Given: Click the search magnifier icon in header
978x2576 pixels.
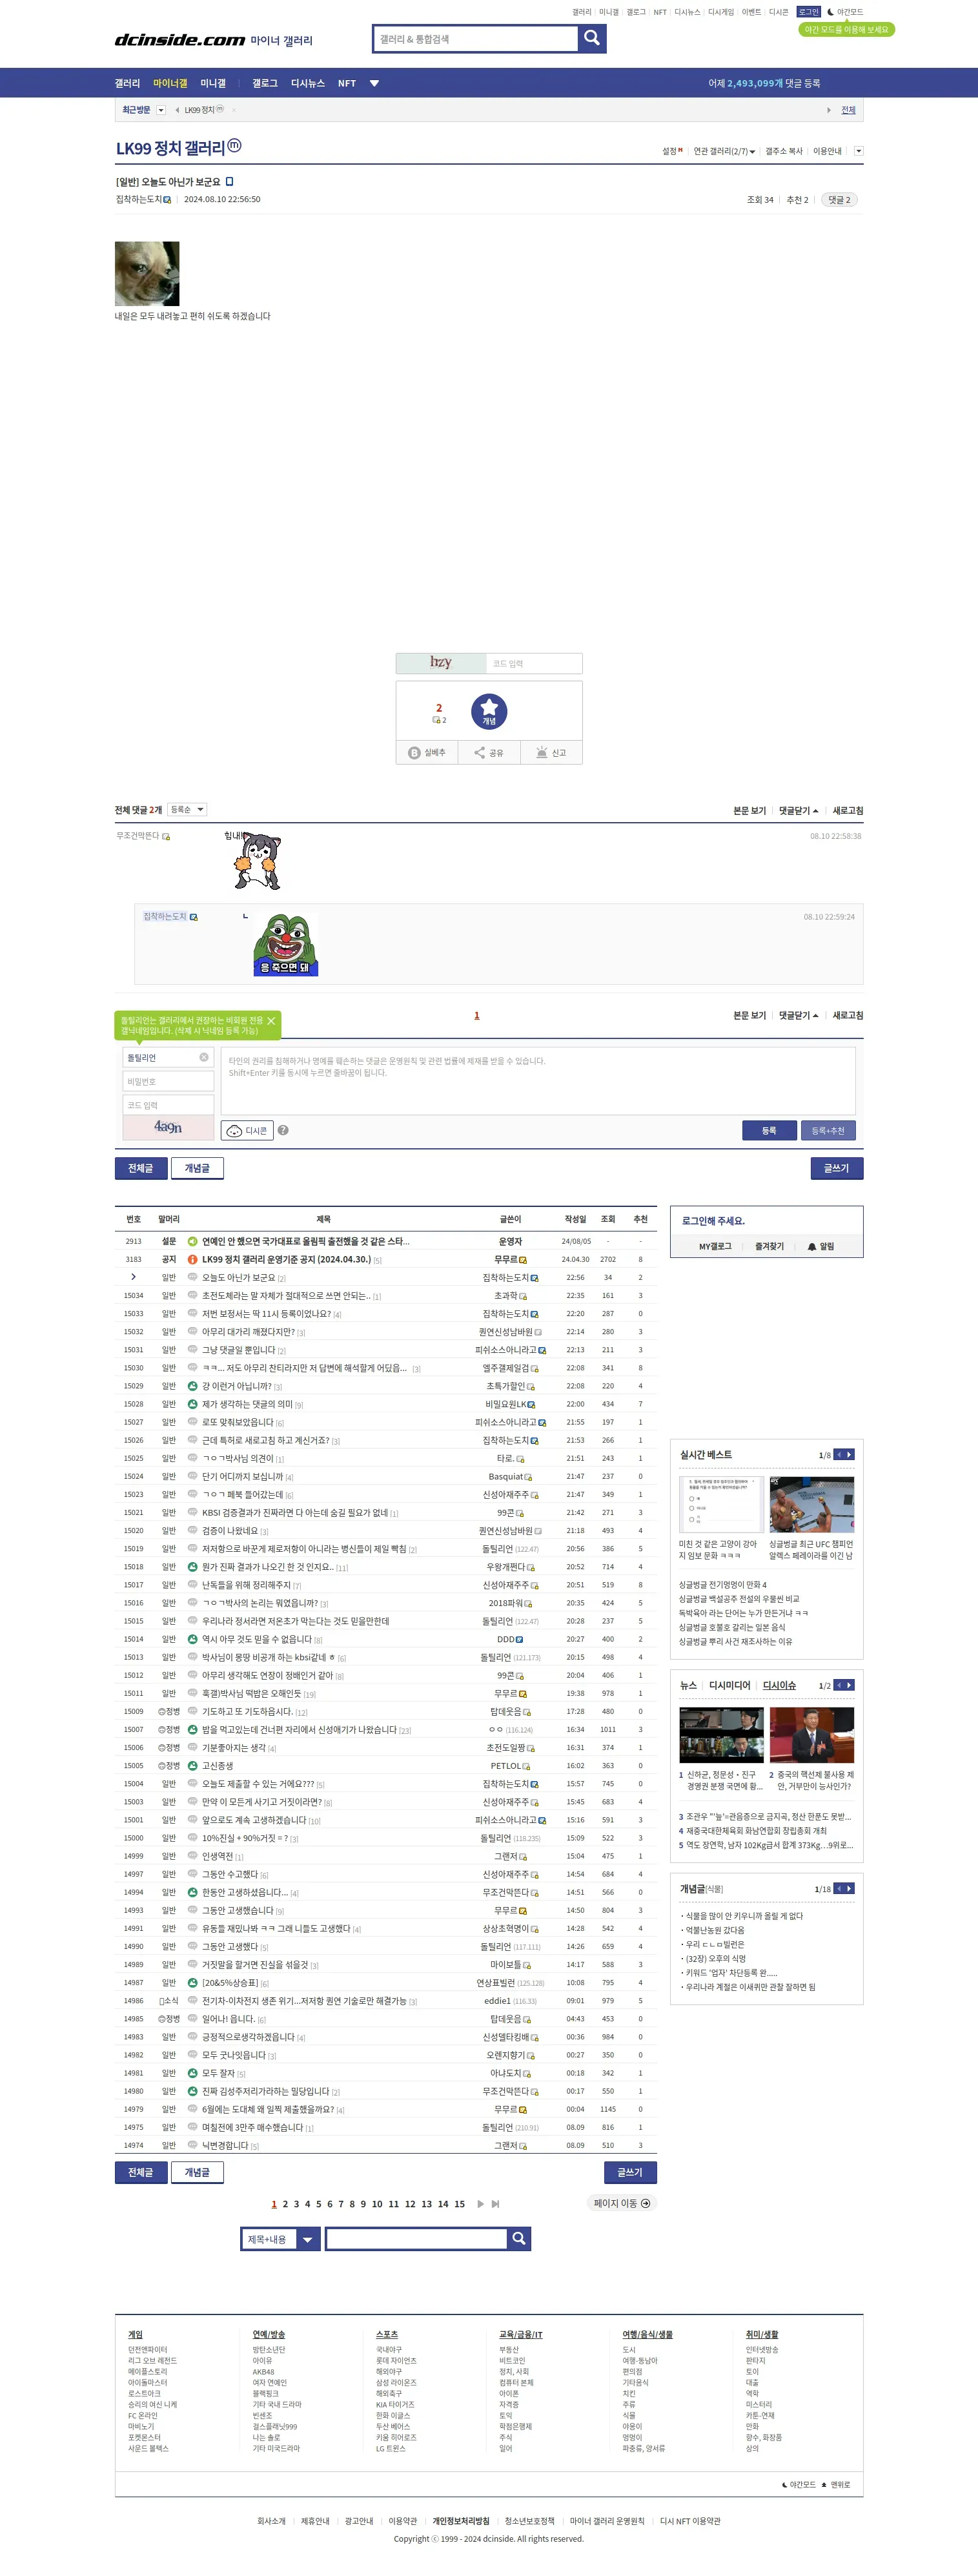Looking at the screenshot, I should pyautogui.click(x=592, y=38).
